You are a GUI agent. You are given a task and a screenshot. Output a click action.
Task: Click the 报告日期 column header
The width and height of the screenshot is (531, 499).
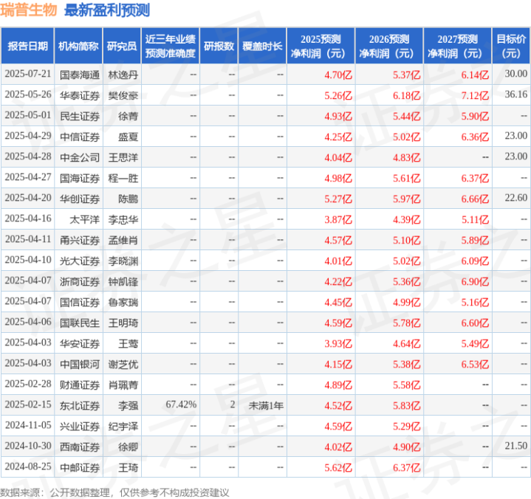[x=27, y=46]
